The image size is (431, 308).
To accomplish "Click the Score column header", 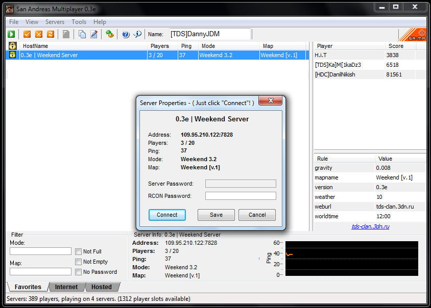I will [400, 46].
